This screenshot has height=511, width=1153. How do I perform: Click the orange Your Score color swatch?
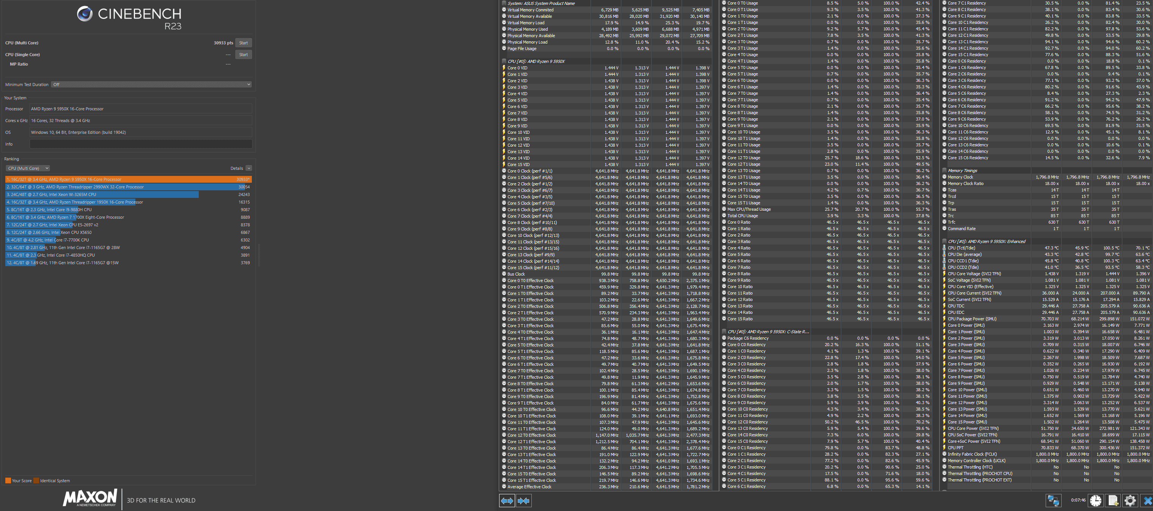pyautogui.click(x=8, y=481)
